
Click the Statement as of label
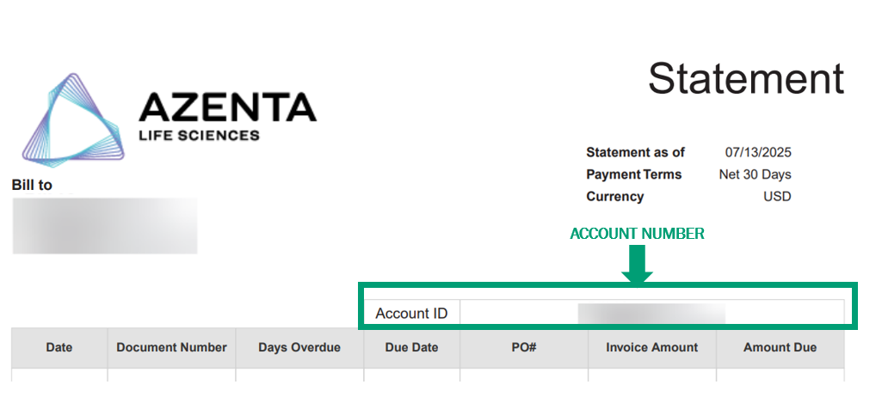635,152
